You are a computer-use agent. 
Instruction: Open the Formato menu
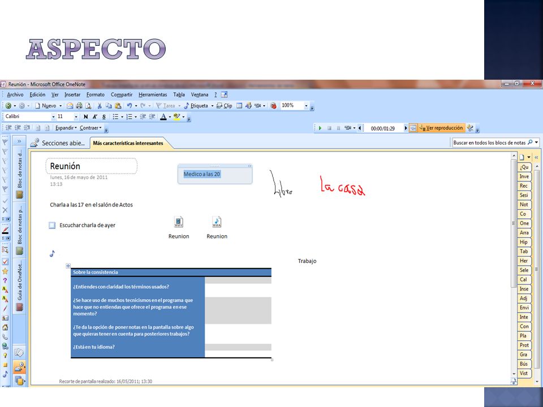pyautogui.click(x=96, y=94)
